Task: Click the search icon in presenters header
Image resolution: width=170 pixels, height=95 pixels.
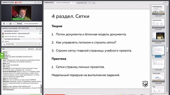Action: click(x=40, y=31)
